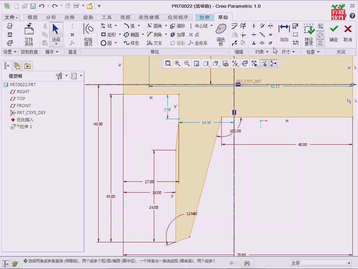Open the 调色板 sketch palette
Image resolution: width=358 pixels, height=269 pixels.
(x=221, y=35)
